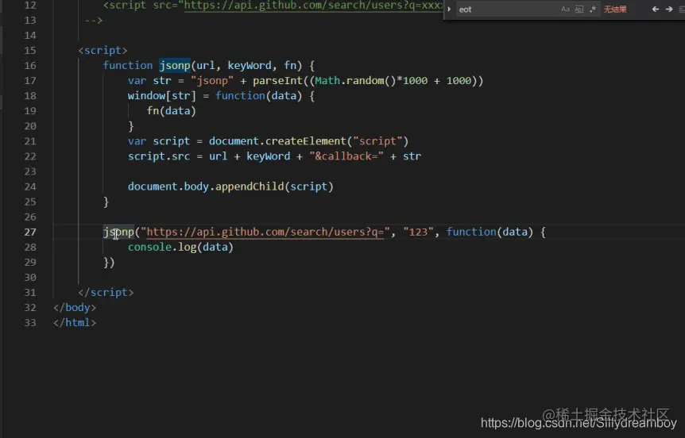This screenshot has height=438, width=685.
Task: Expand the replace field toggle in find widget
Action: click(x=449, y=10)
